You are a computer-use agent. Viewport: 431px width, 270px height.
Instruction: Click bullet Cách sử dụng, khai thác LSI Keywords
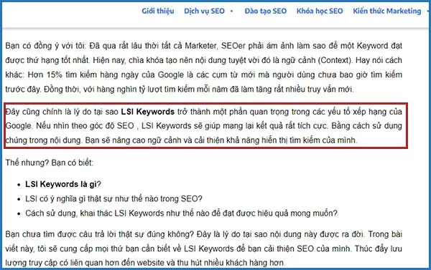(181, 213)
